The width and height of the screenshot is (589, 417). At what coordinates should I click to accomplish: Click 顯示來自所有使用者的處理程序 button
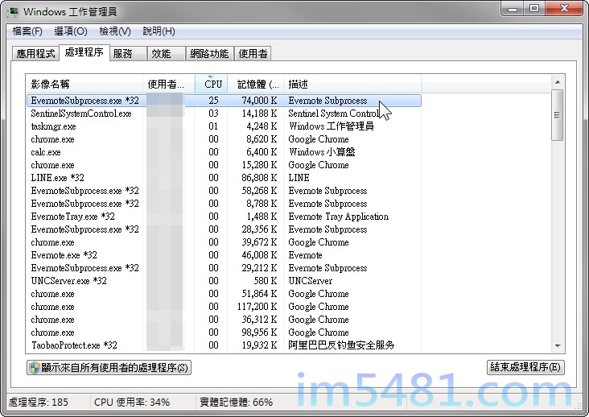(x=109, y=368)
